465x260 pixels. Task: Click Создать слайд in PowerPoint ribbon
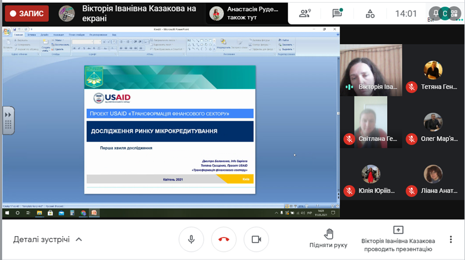coord(46,46)
